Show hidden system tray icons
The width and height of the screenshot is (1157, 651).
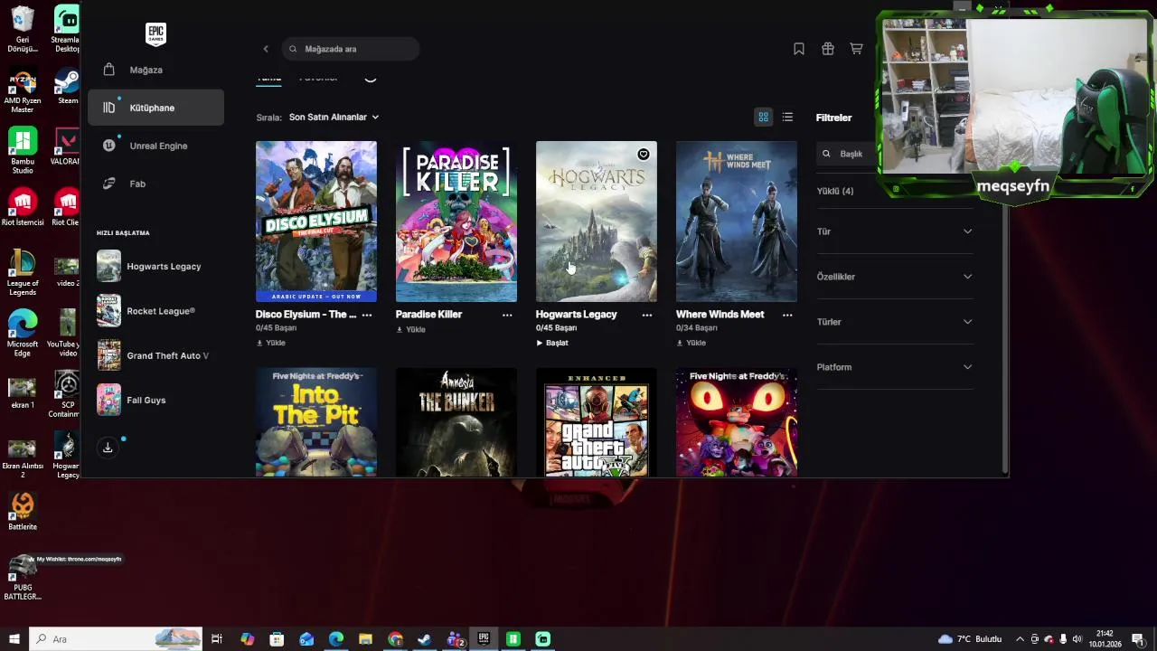click(1021, 639)
